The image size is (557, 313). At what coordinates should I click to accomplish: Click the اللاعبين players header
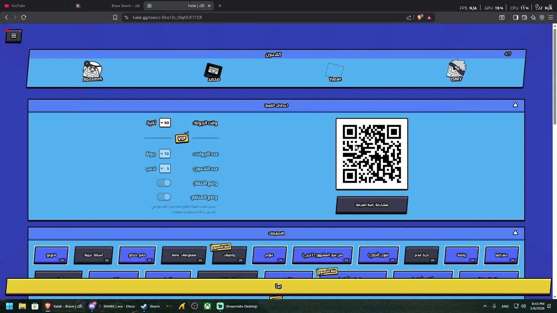coord(273,54)
